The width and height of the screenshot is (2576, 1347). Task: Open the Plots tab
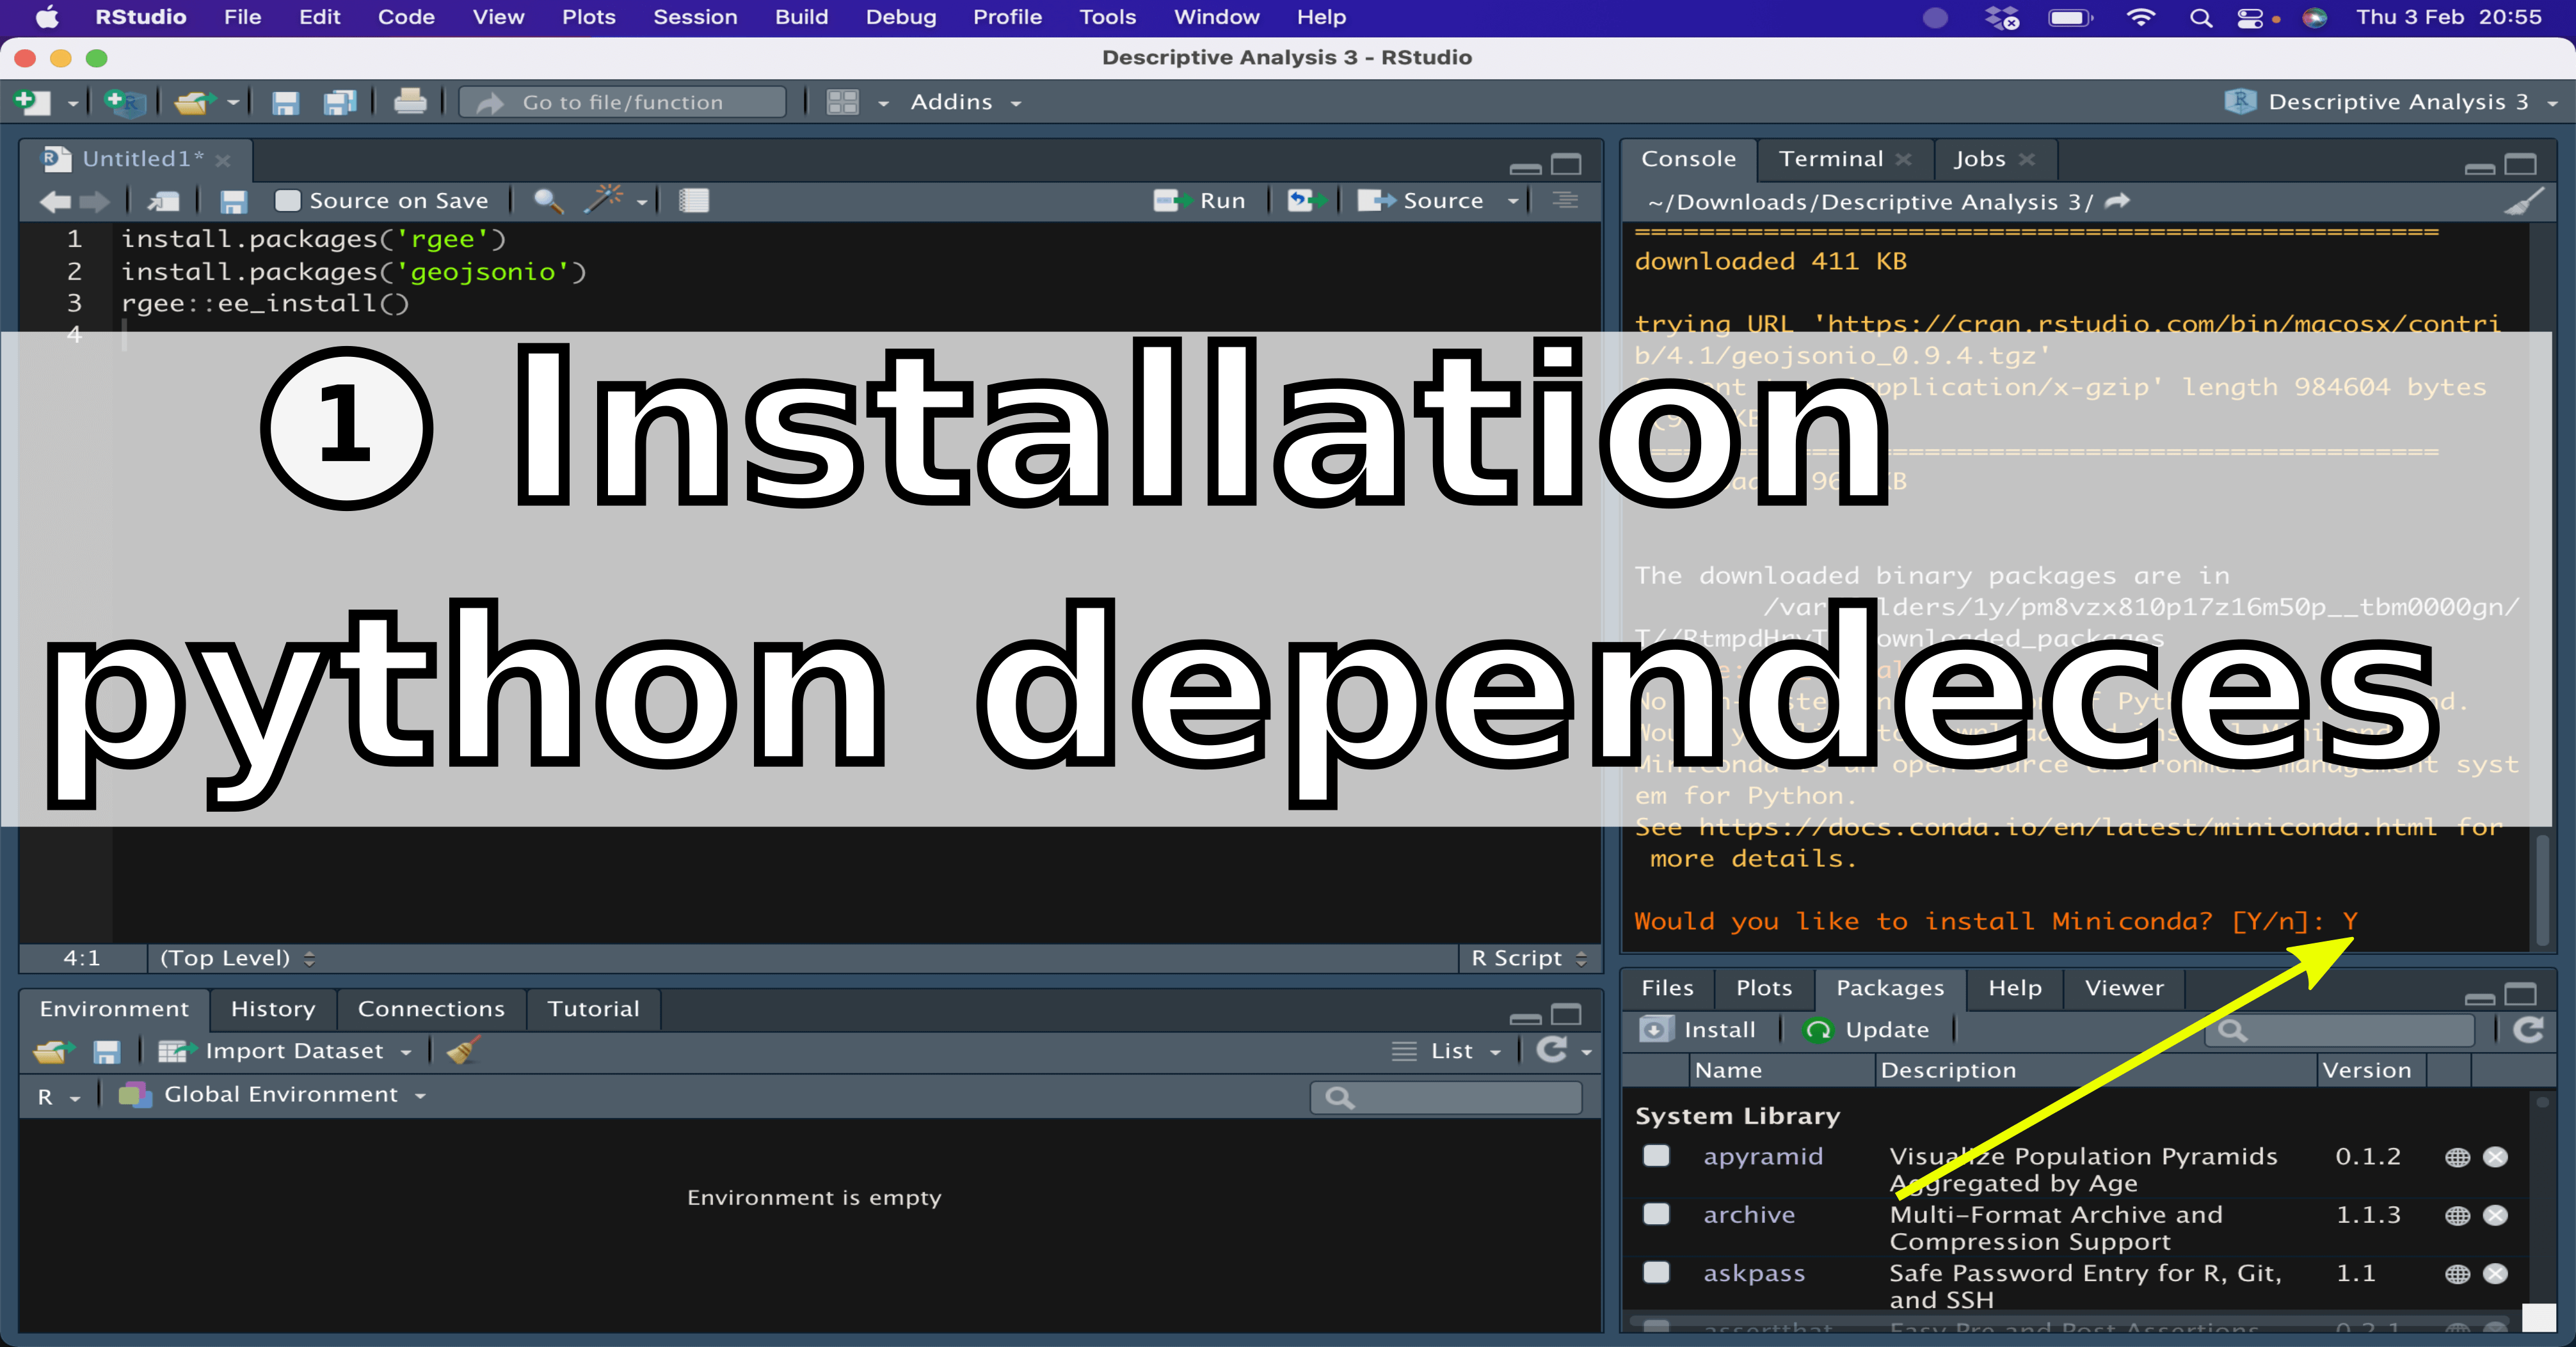coord(1764,988)
